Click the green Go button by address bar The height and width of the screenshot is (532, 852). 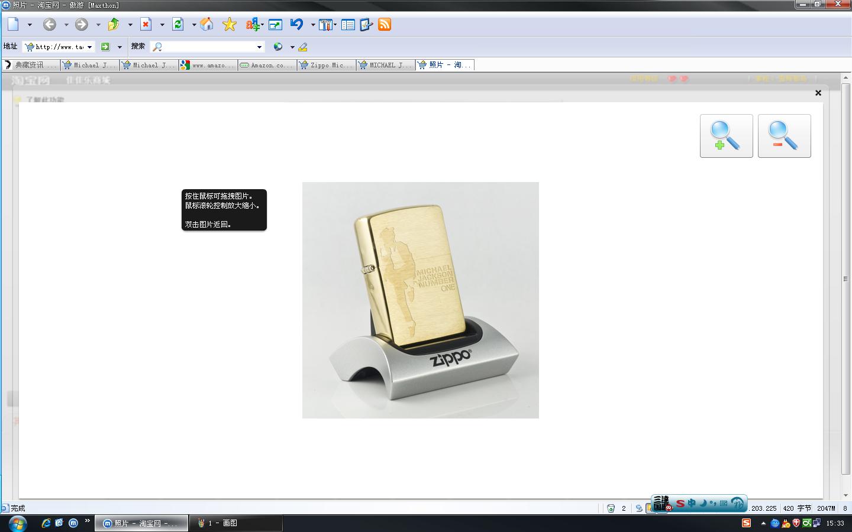coord(105,47)
